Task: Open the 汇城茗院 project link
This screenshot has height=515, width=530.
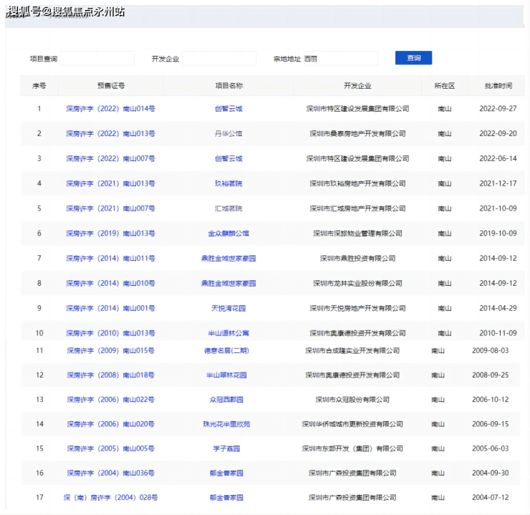Action: (x=228, y=208)
